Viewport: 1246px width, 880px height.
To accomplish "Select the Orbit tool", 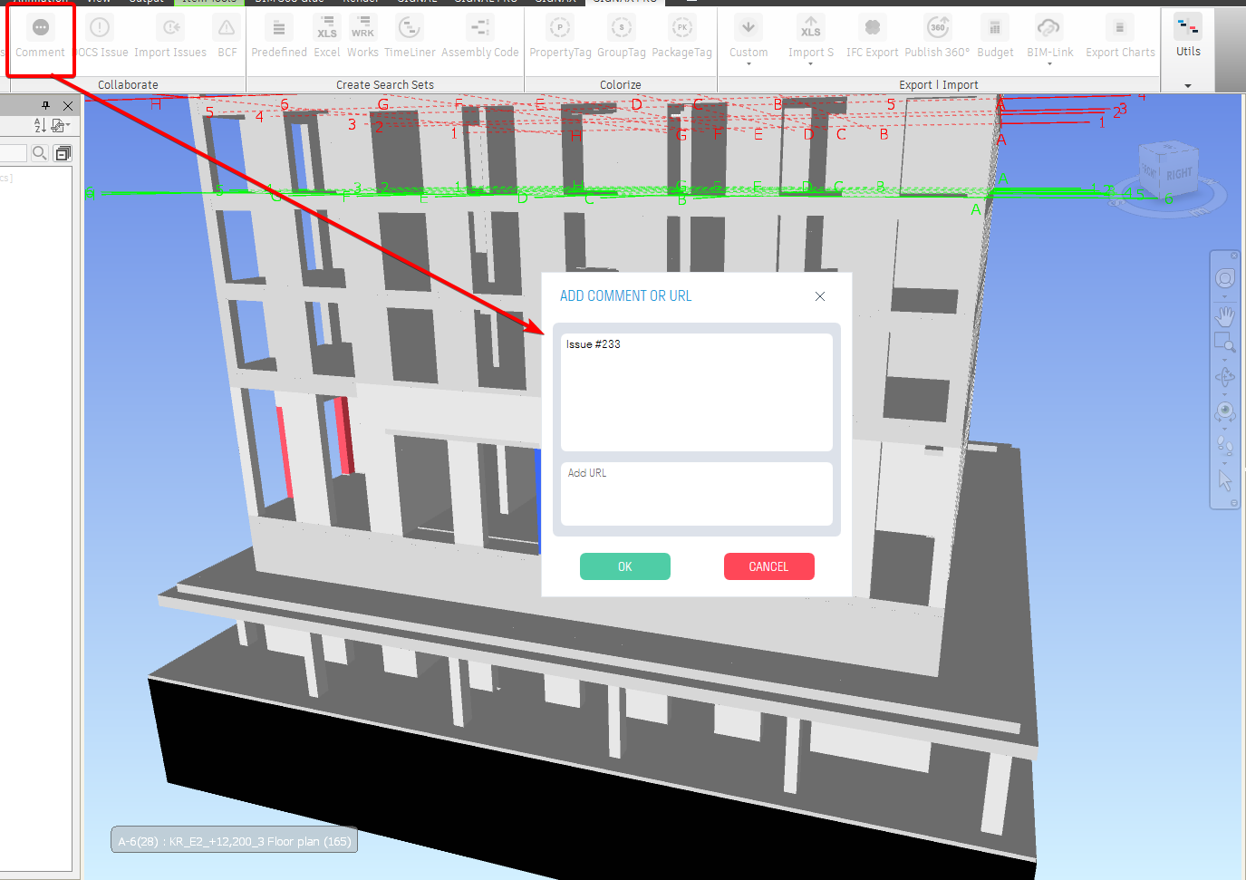I will tap(1225, 377).
